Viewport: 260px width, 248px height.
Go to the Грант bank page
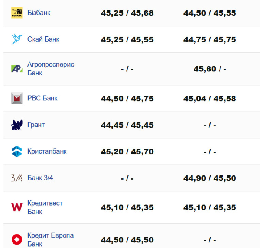36,125
